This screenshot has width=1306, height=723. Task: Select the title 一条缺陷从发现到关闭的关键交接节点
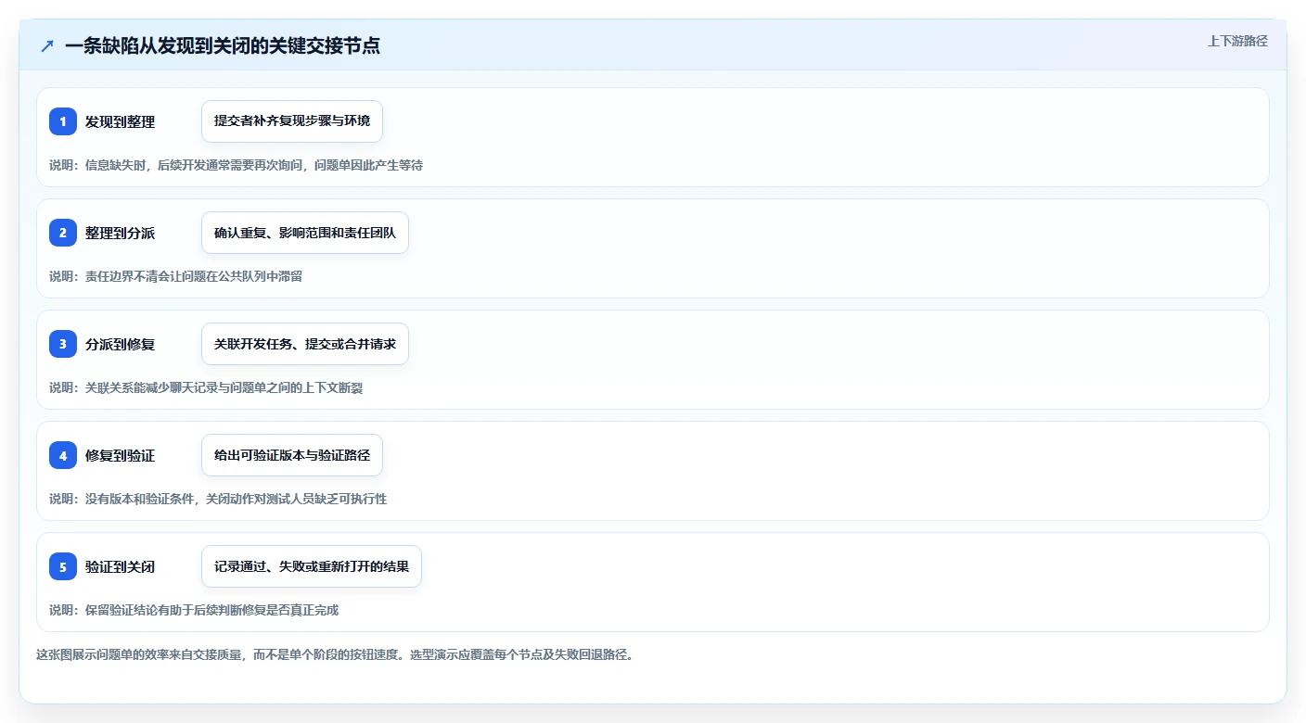[223, 46]
